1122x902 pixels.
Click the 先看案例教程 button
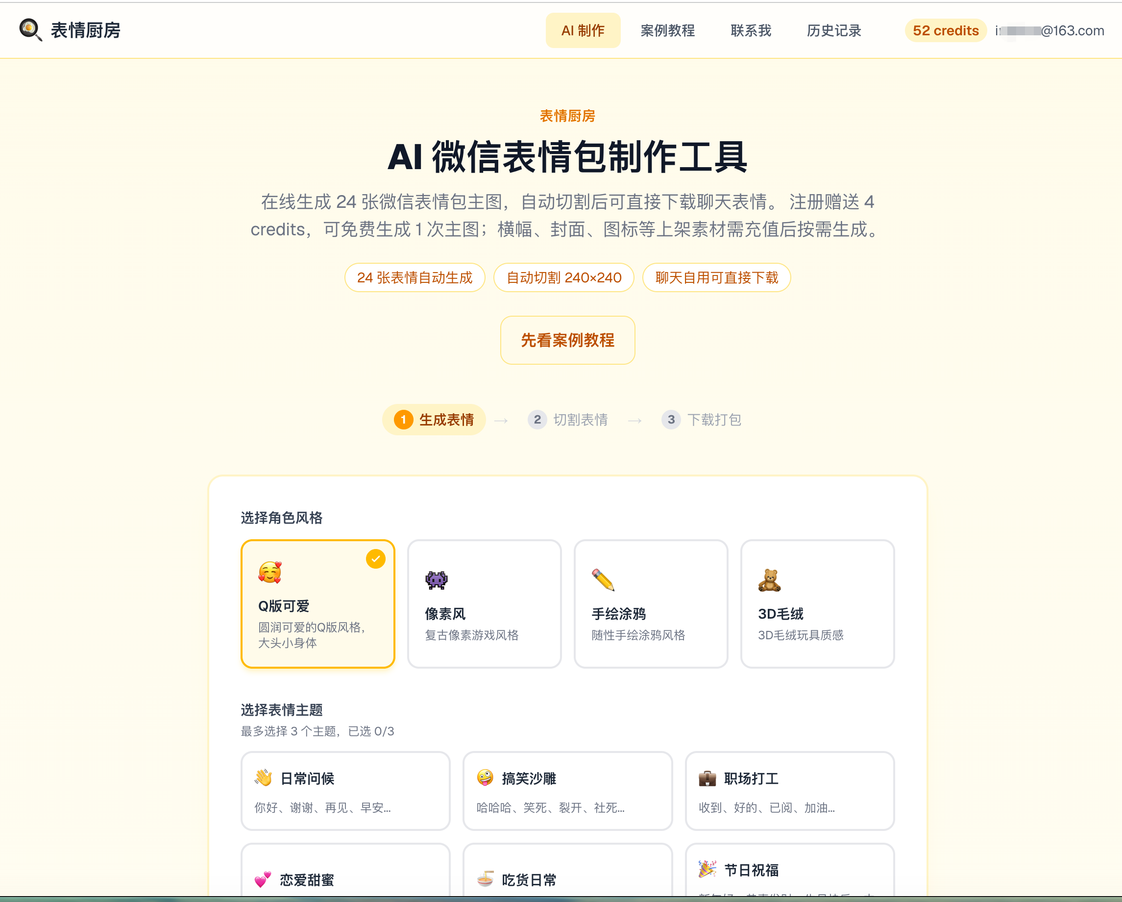pyautogui.click(x=567, y=340)
